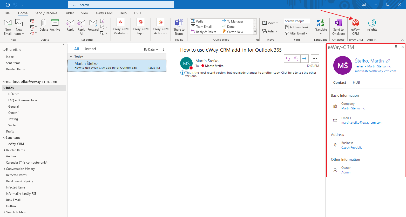Switch to HUB tab in pane

(x=356, y=82)
